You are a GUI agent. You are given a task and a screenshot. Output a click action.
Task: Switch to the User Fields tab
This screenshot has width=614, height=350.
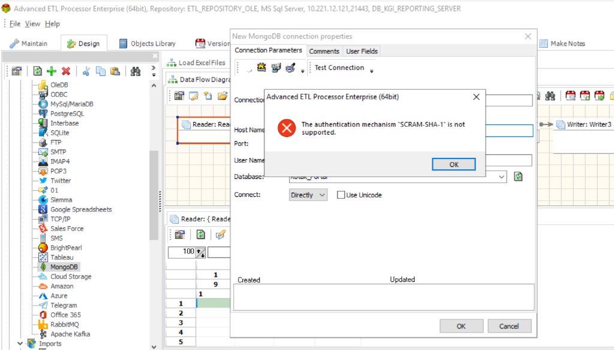click(x=362, y=51)
